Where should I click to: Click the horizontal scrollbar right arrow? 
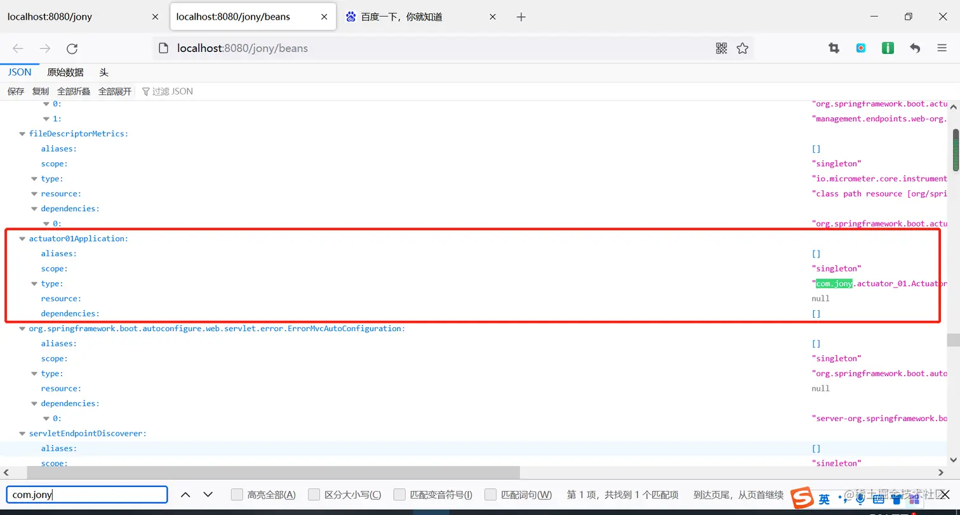942,473
